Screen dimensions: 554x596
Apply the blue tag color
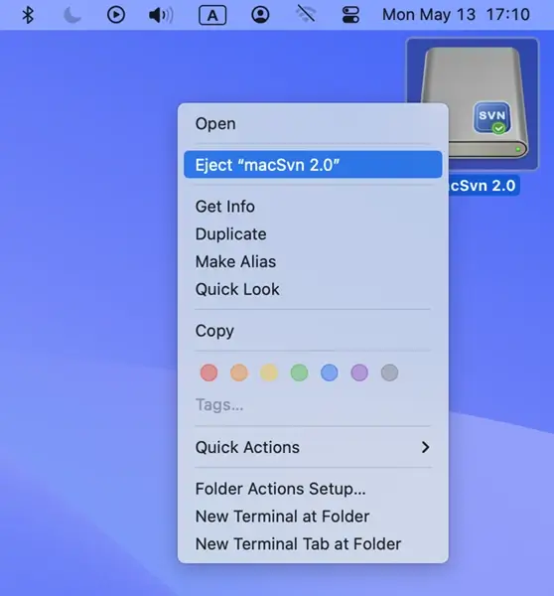(330, 372)
